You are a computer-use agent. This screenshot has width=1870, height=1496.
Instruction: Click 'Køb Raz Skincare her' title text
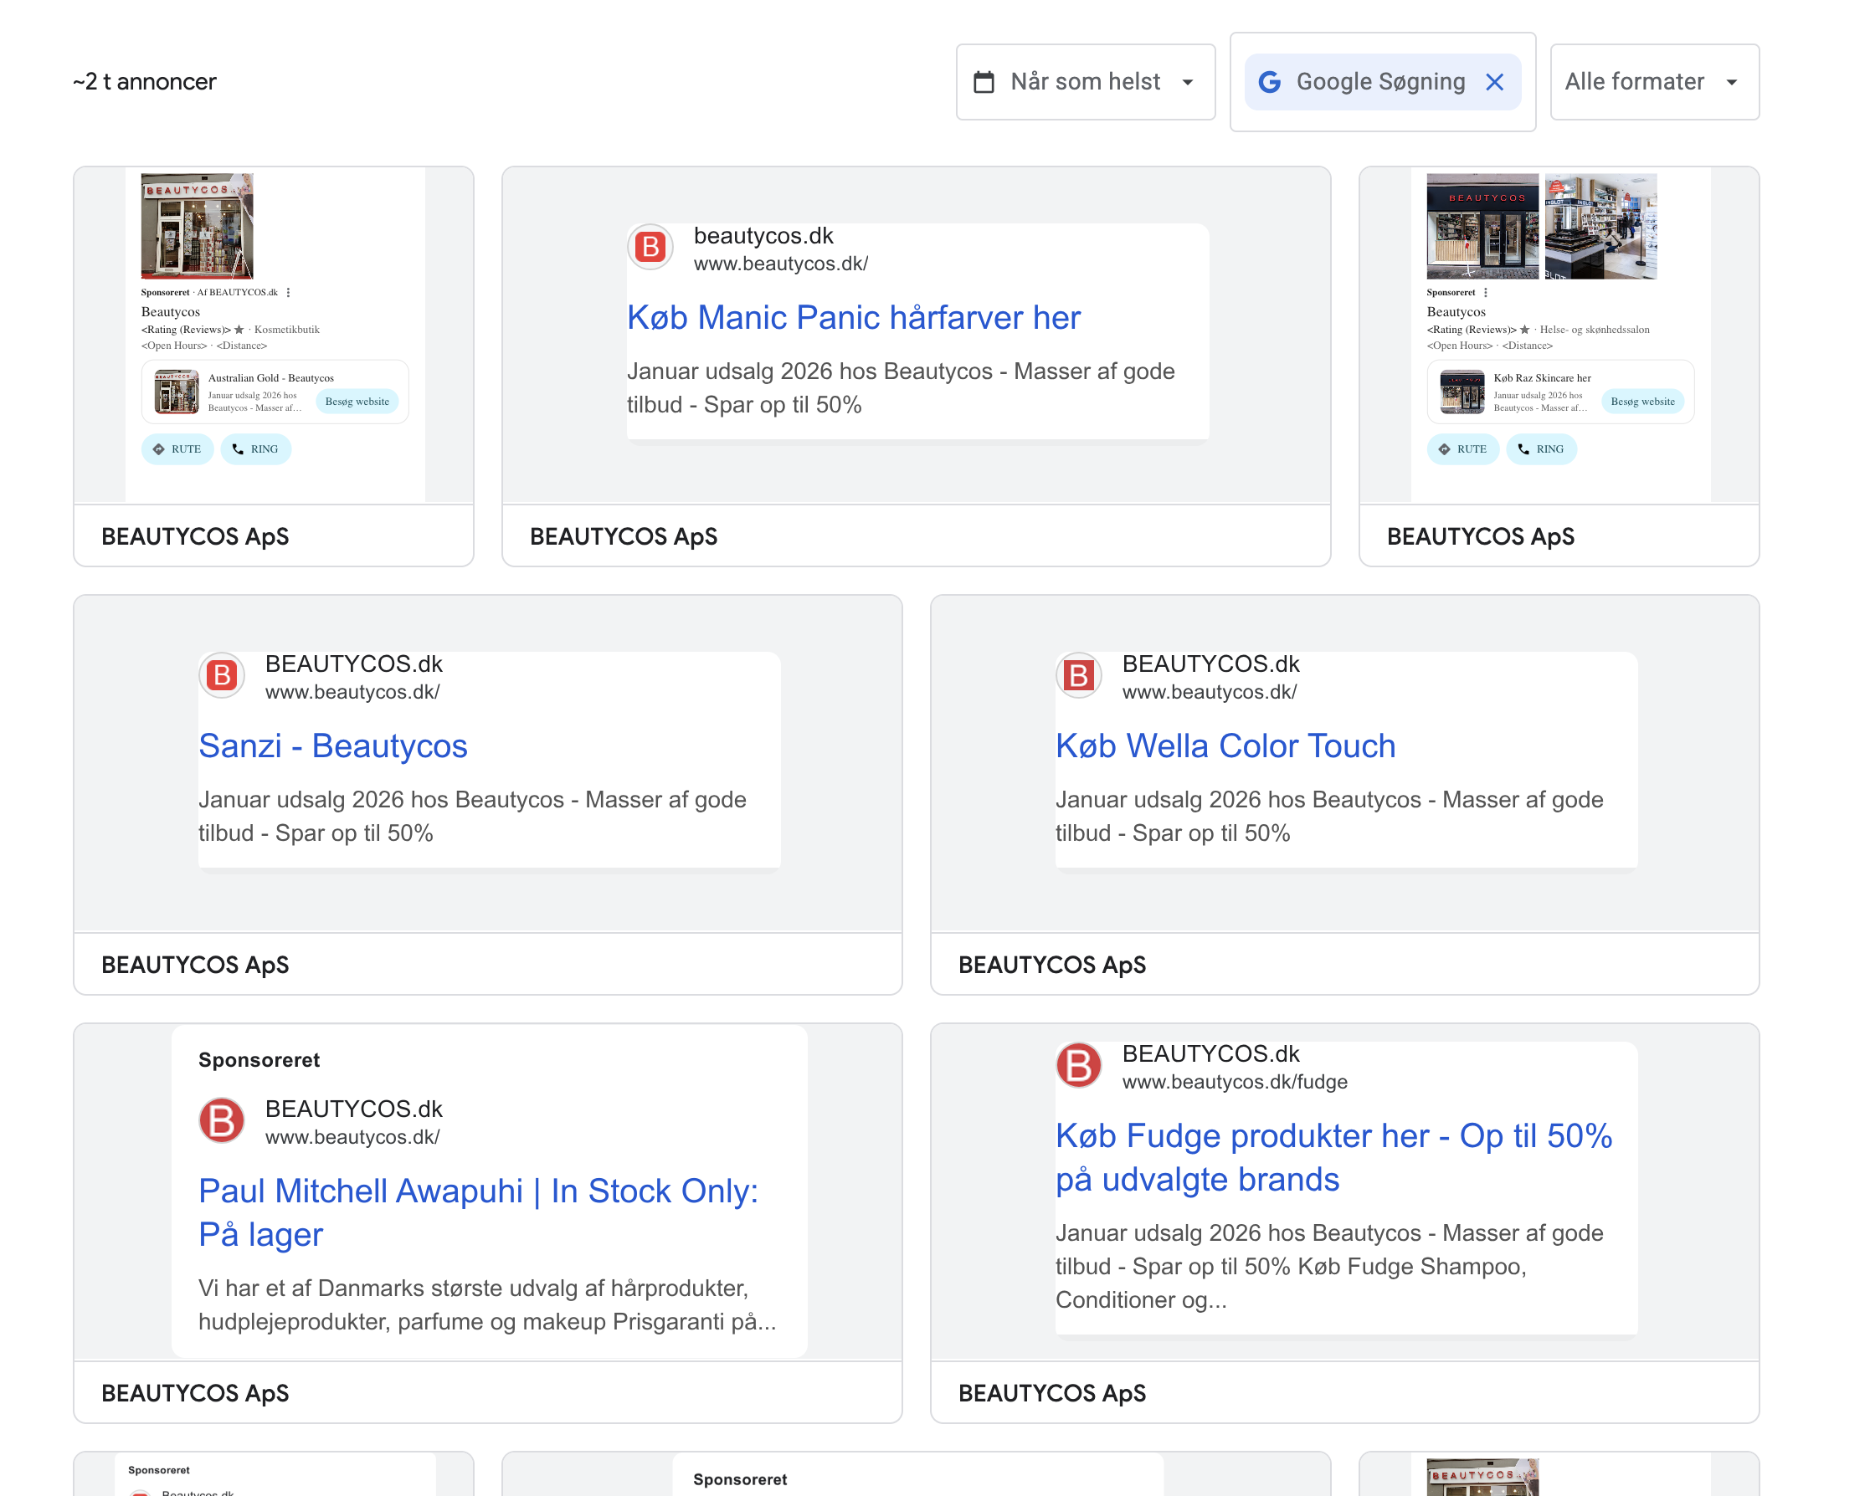pyautogui.click(x=1542, y=378)
